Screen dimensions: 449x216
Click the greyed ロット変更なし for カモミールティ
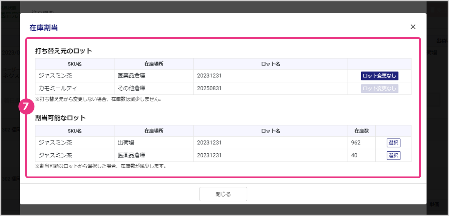point(379,88)
